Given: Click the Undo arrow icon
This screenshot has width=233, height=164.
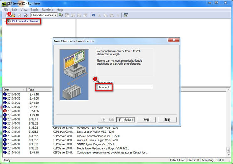Looking at the screenshot, I should 93,15.
